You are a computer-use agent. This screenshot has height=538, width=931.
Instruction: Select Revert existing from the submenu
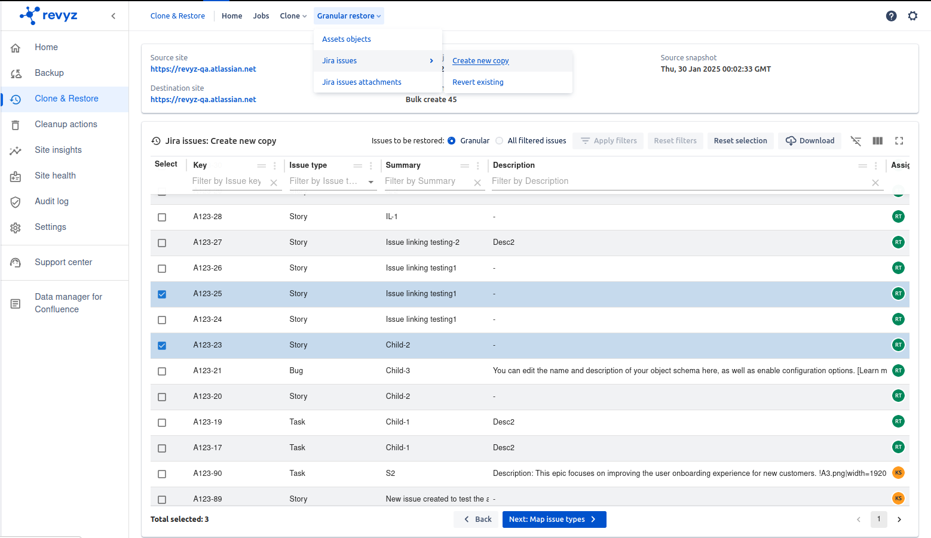[477, 82]
